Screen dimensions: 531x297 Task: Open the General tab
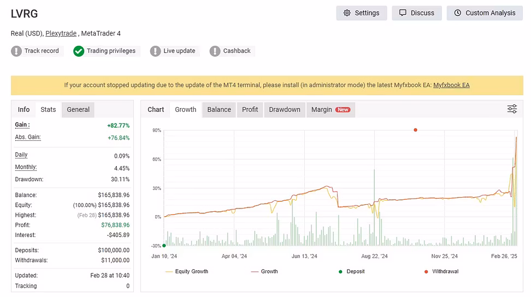(78, 110)
